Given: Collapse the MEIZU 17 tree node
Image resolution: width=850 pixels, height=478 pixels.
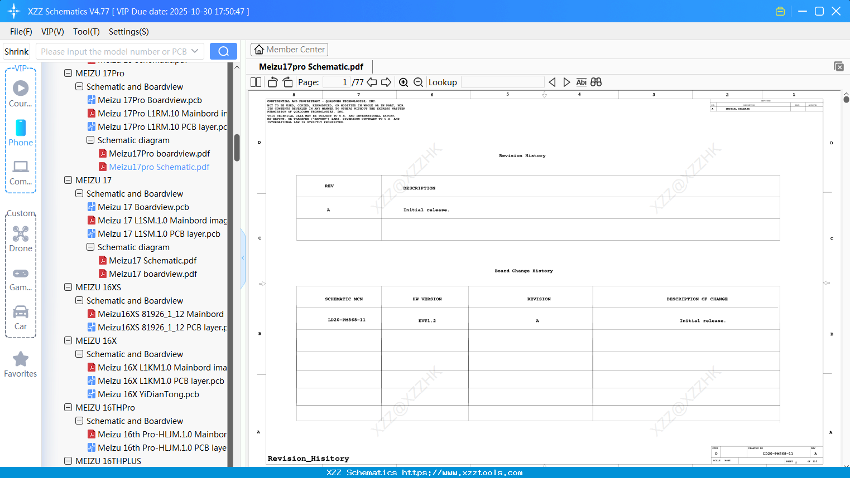Looking at the screenshot, I should 68,180.
